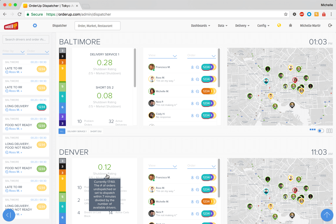Viewport: 336px width, 224px height.
Task: Expand Baltimore driver list View dropdown
Action: [163, 55]
